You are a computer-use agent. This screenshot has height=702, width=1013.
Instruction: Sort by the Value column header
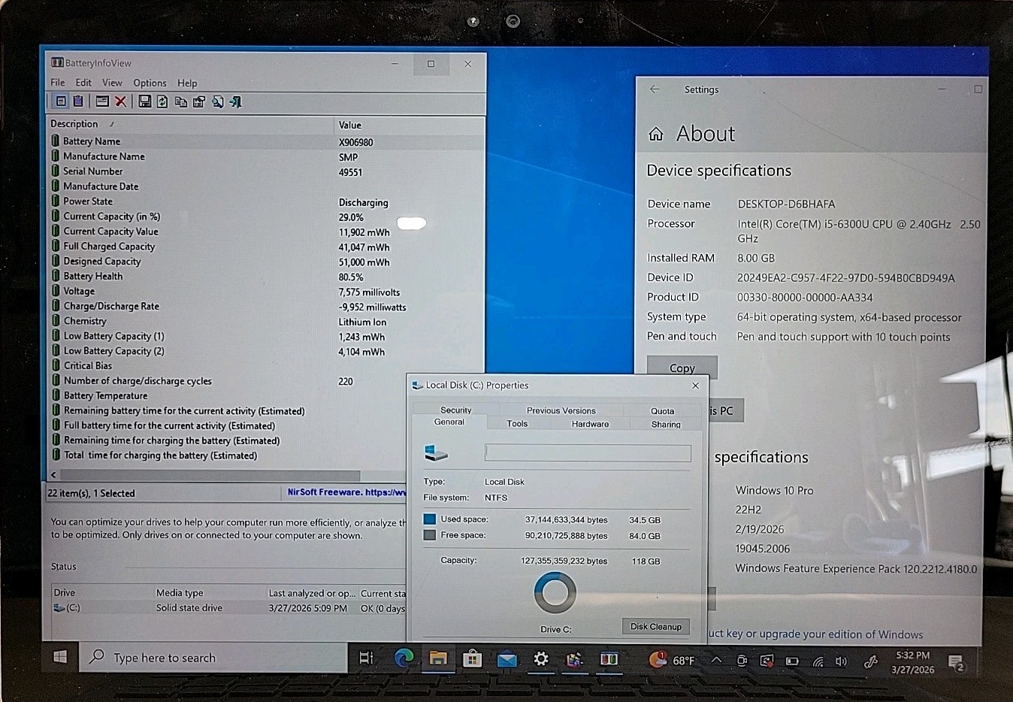[409, 125]
